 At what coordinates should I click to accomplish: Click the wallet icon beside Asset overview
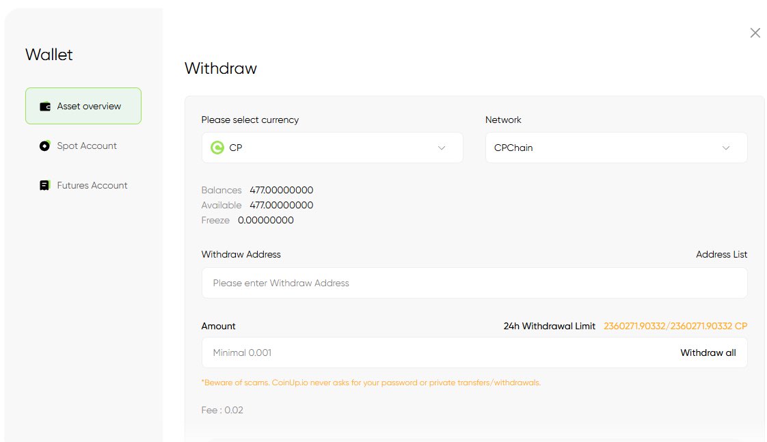coord(45,107)
